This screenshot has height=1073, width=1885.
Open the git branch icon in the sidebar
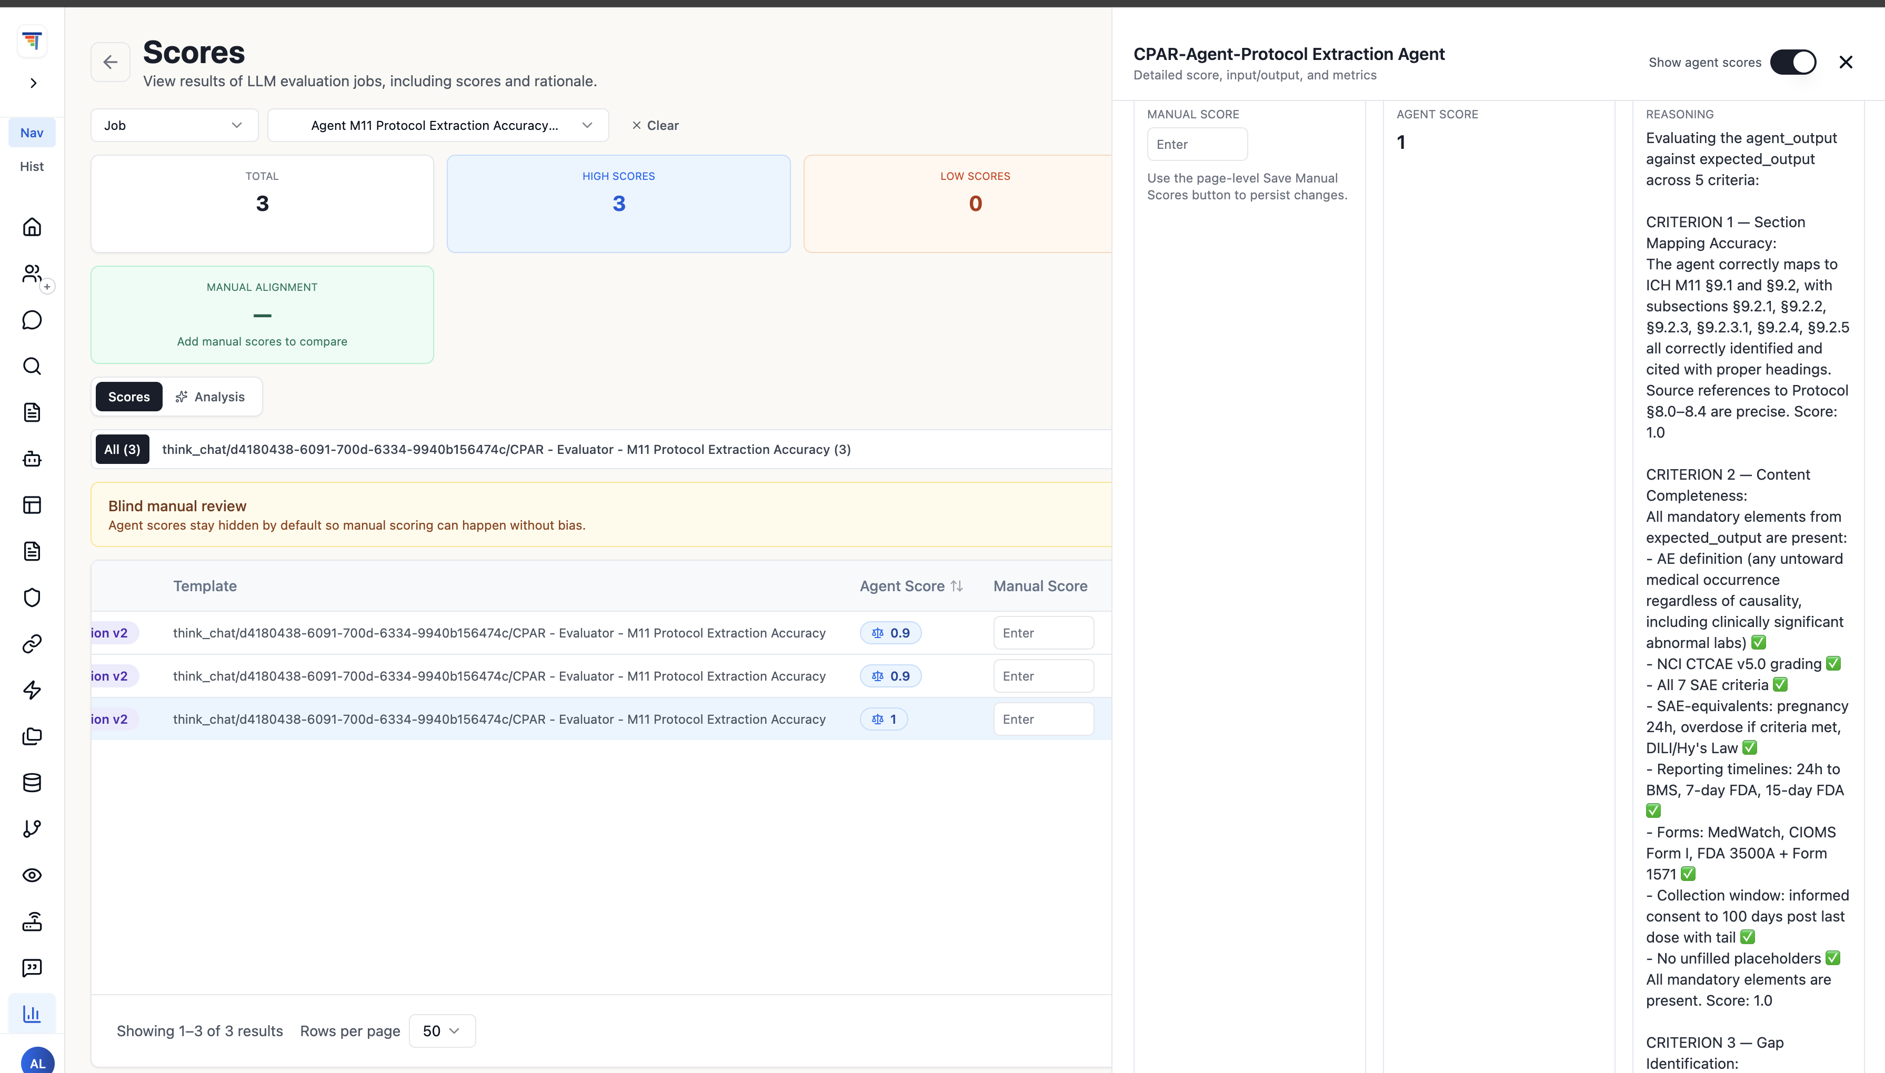(32, 829)
